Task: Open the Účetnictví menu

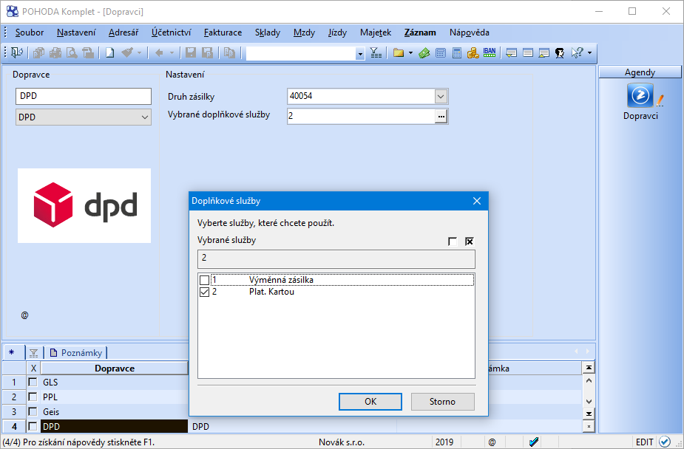Action: 172,32
